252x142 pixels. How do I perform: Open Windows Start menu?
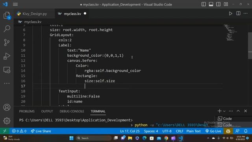point(72,138)
